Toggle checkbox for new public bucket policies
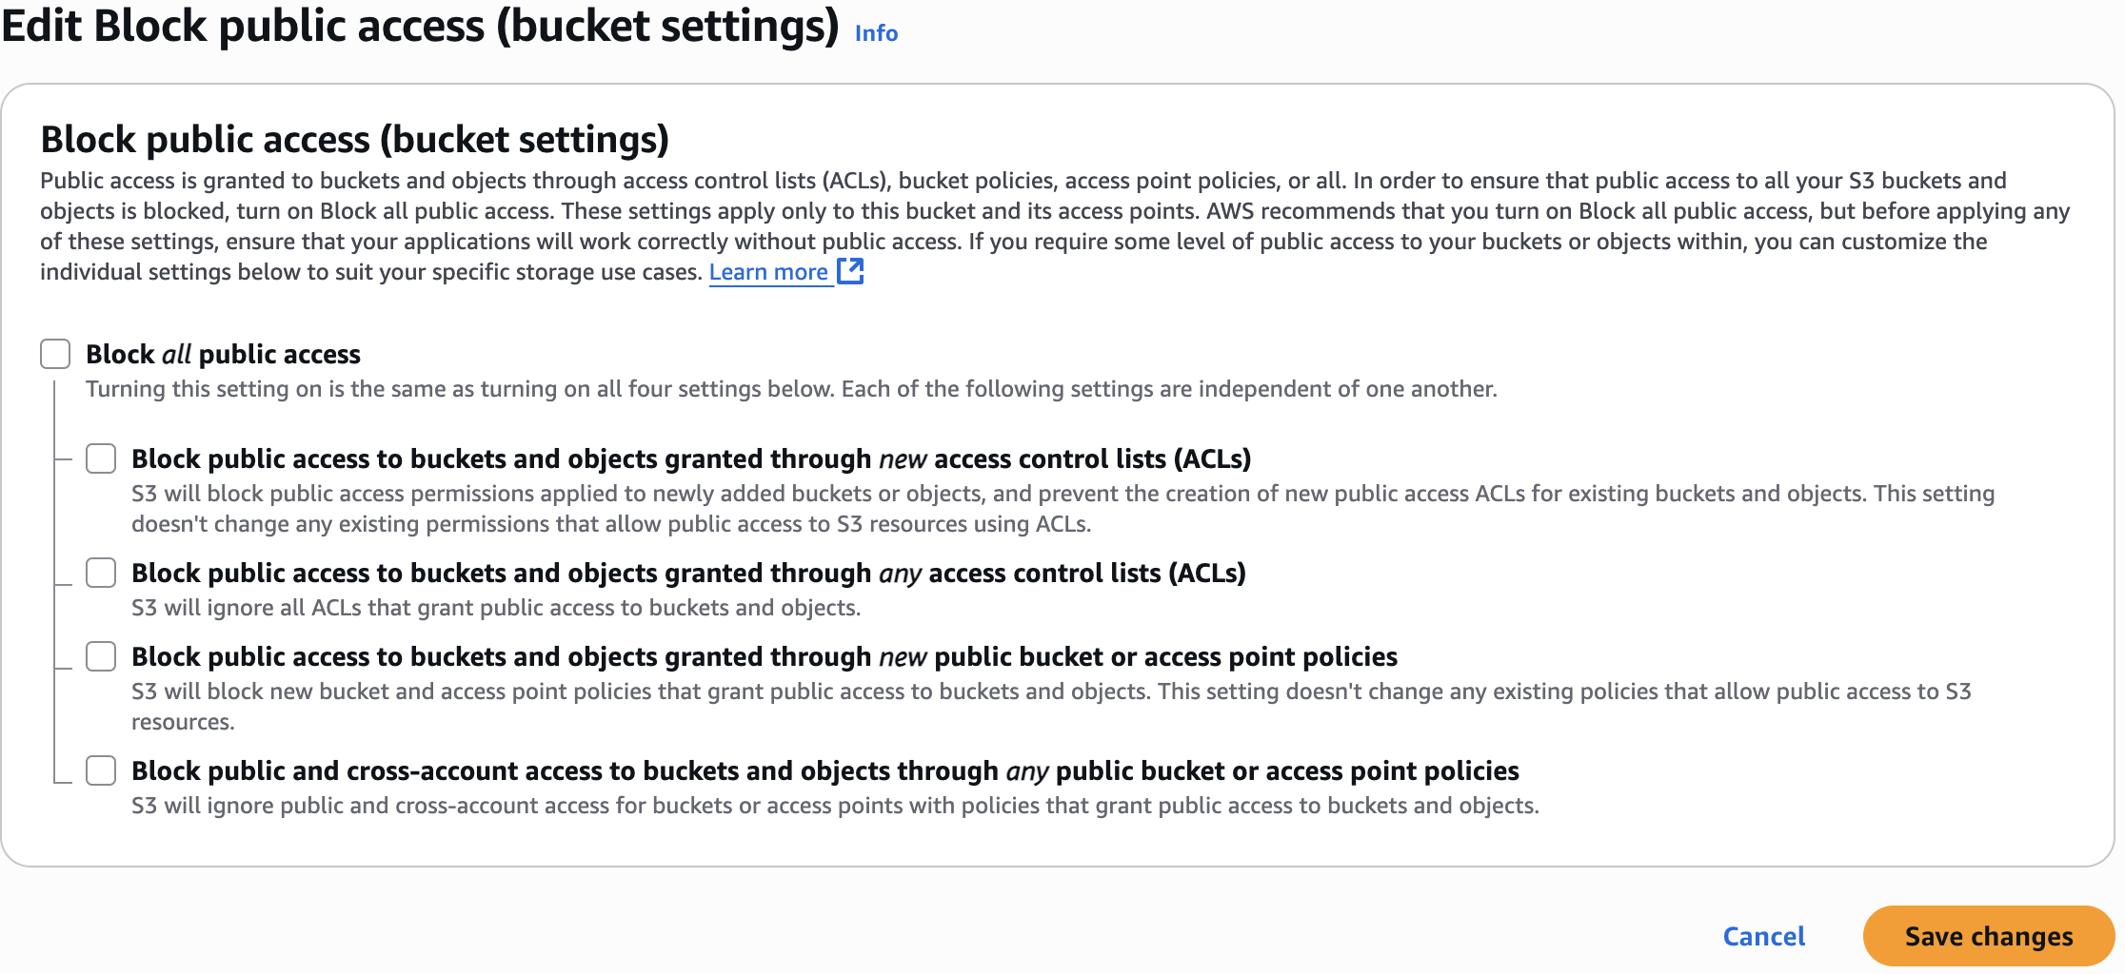This screenshot has height=974, width=2125. (101, 656)
